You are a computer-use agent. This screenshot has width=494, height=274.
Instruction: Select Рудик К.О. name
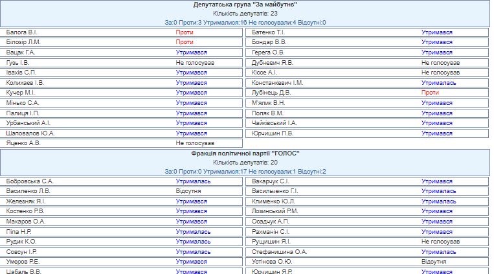(x=21, y=242)
